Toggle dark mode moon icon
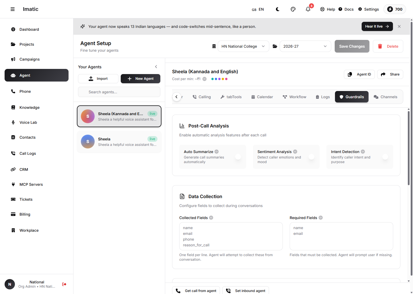The image size is (413, 294). pos(278,9)
